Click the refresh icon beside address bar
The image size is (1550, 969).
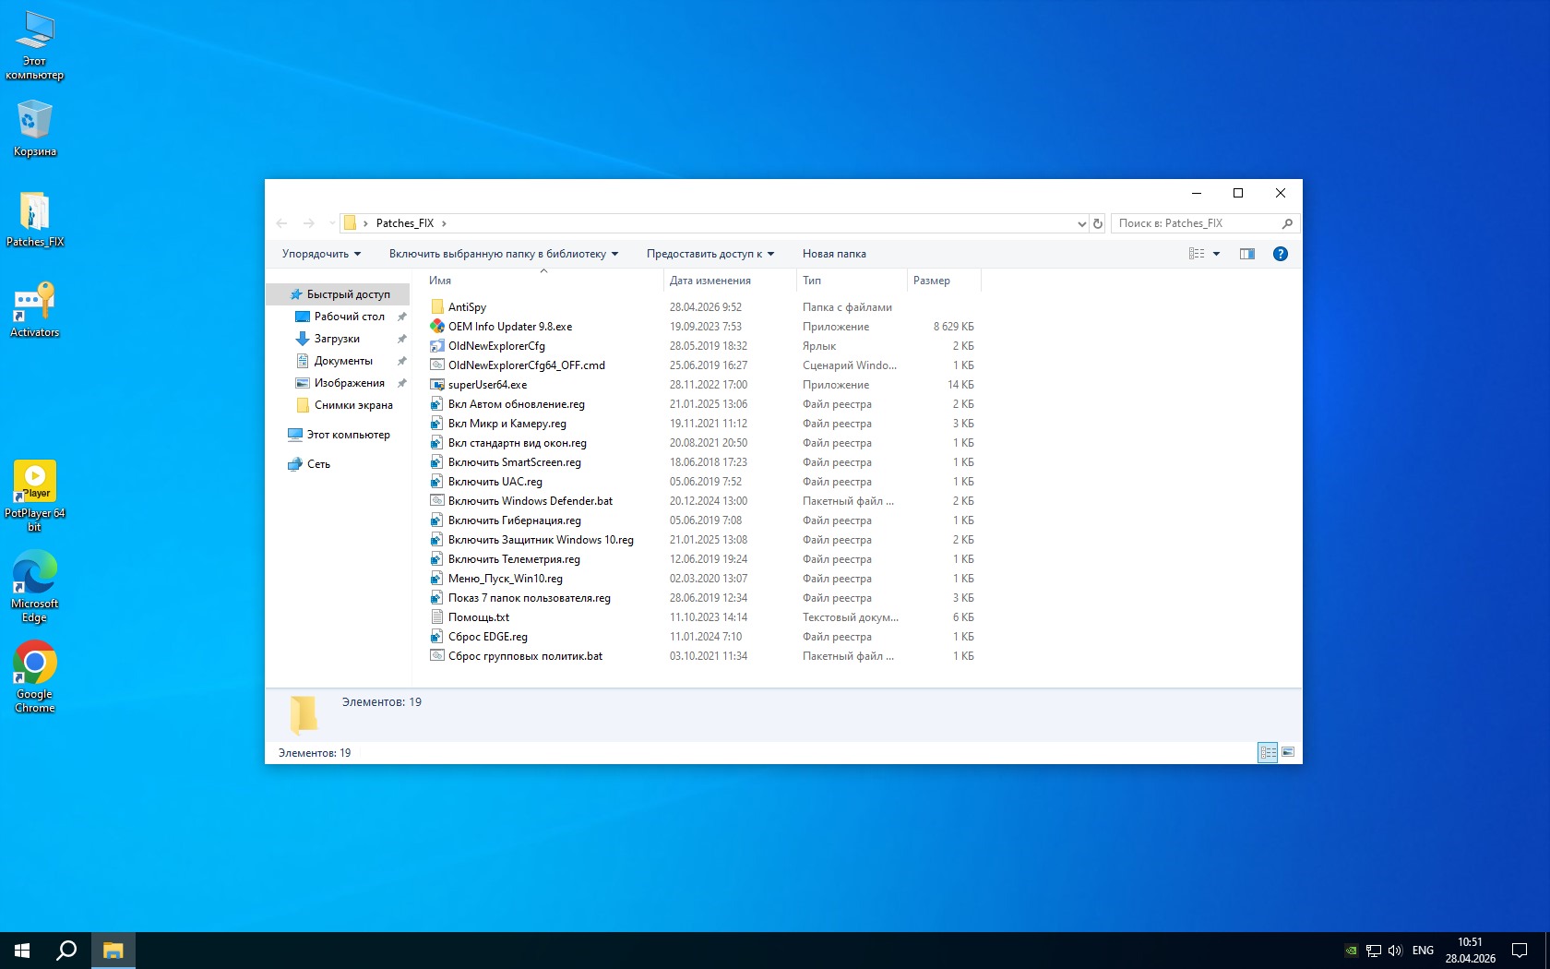[1098, 223]
